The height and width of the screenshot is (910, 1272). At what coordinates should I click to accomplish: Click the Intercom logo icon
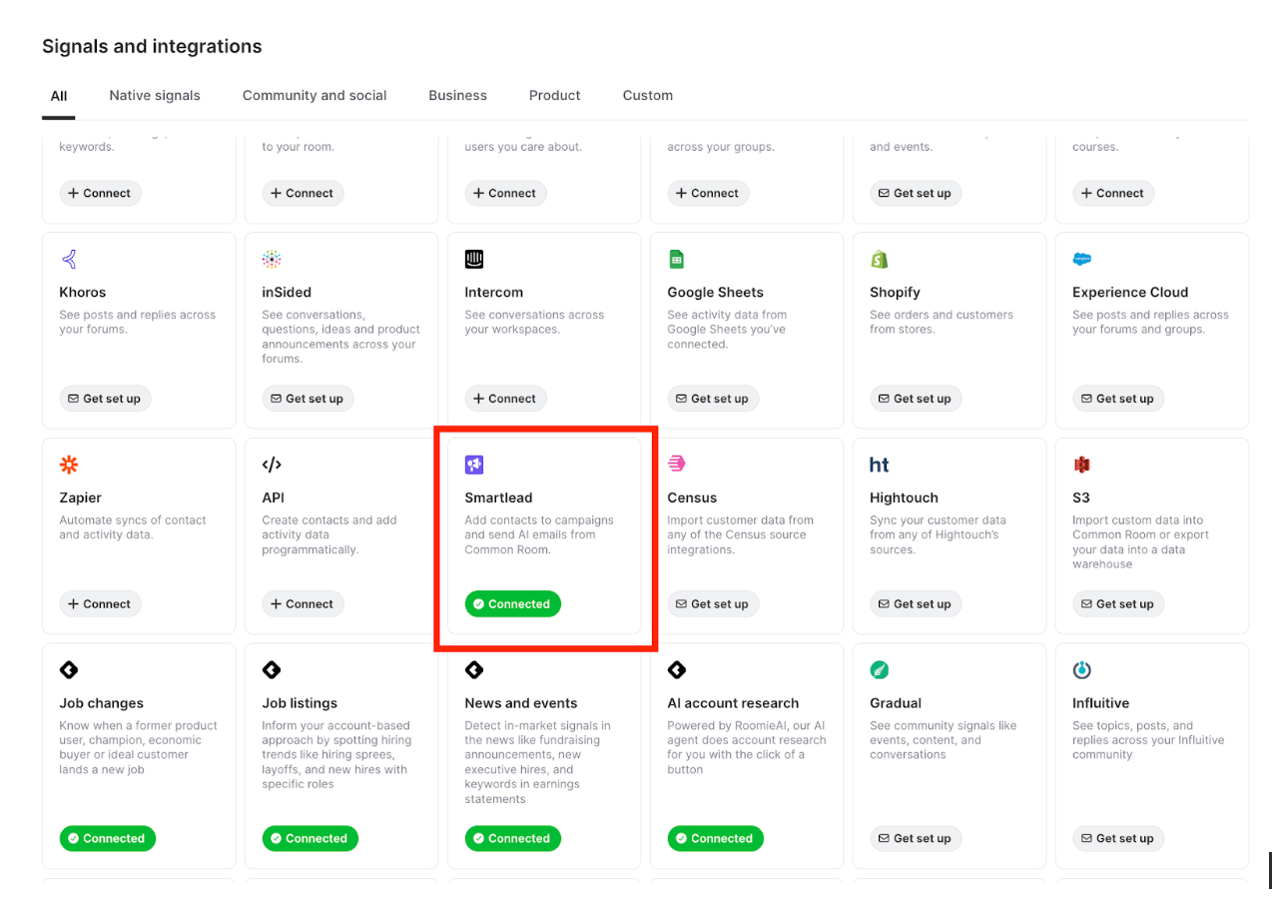click(x=474, y=260)
